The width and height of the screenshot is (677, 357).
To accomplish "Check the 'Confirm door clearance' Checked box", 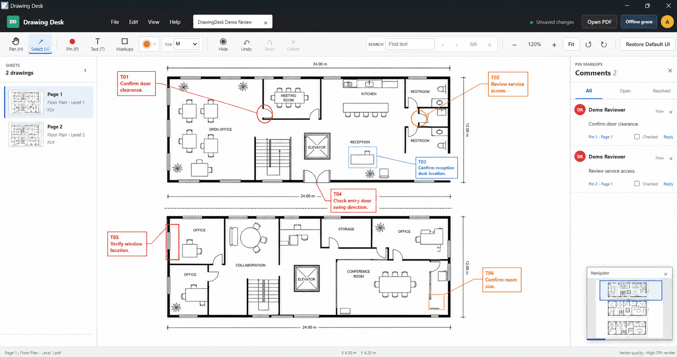I will [637, 137].
